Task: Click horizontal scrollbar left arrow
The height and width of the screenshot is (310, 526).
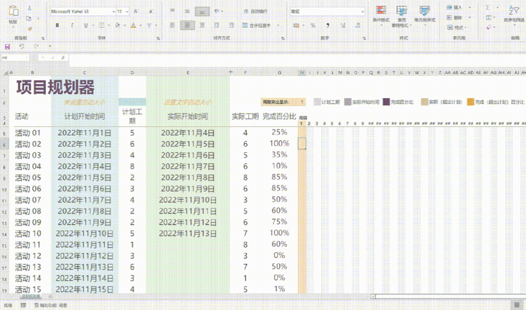Action: click(x=373, y=296)
